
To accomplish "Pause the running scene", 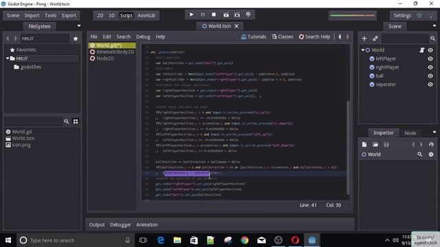I will coord(203,14).
